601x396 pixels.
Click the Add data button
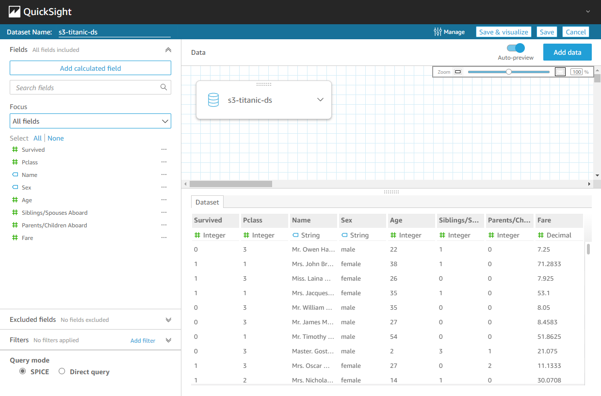568,52
